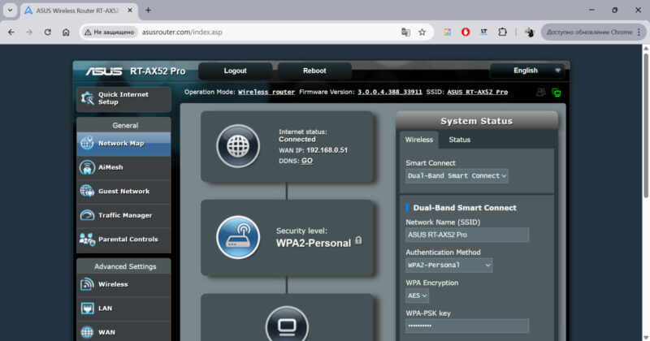Open the tab search dropdown arrow
The height and width of the screenshot is (341, 650).
pos(10,11)
